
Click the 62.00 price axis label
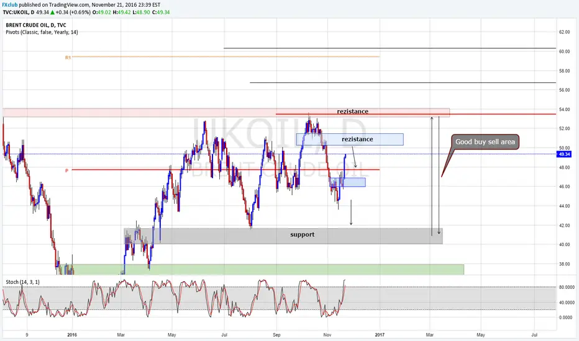564,32
